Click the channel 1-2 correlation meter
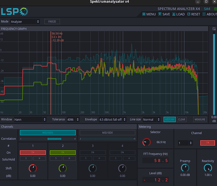 tap(48, 139)
